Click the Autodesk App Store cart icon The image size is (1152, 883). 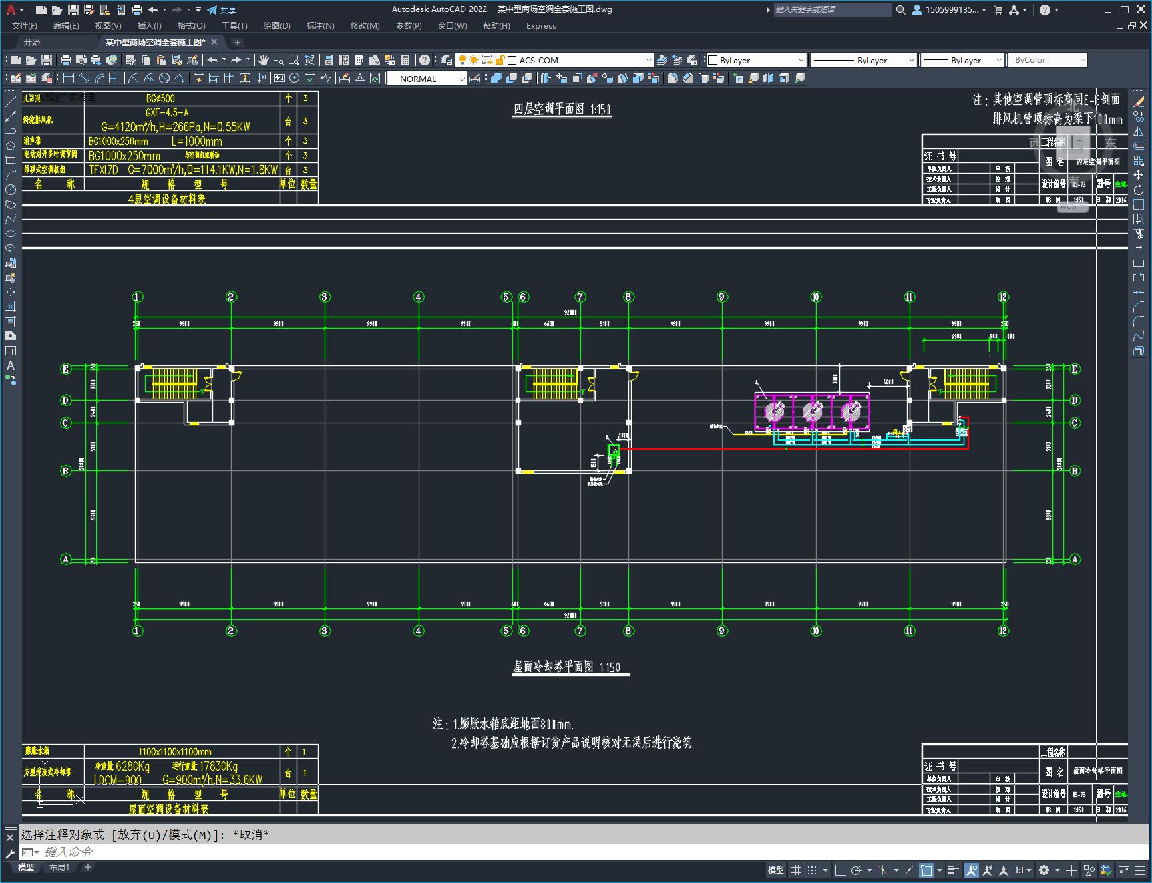[998, 9]
